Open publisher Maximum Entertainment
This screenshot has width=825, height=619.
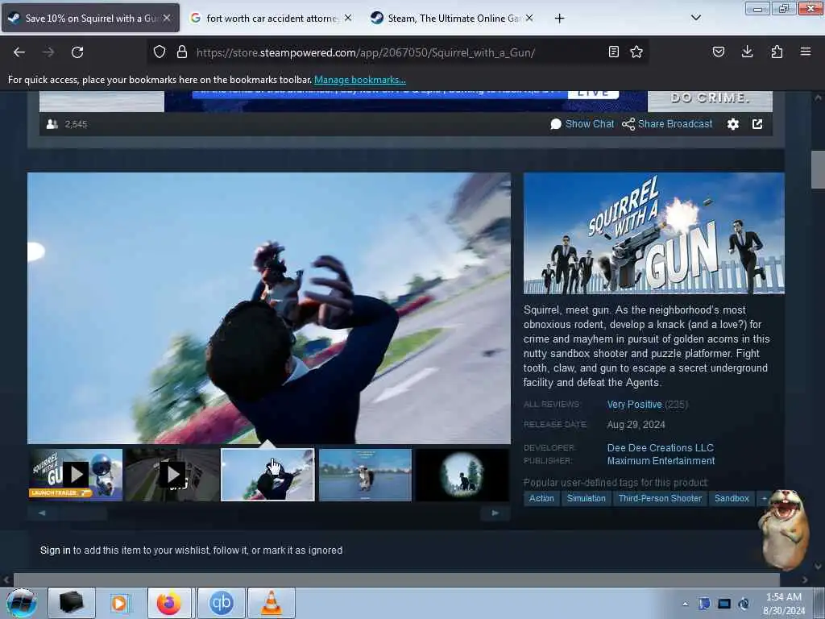661,461
